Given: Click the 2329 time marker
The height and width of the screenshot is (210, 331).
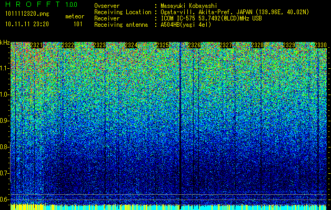Looking at the screenshot, I should 289,45.
